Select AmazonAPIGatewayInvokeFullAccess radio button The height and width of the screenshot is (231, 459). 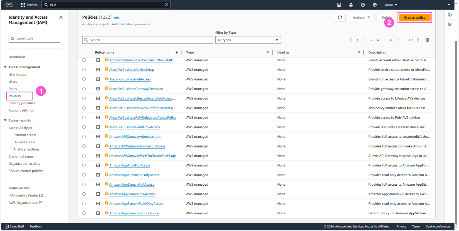click(84, 146)
